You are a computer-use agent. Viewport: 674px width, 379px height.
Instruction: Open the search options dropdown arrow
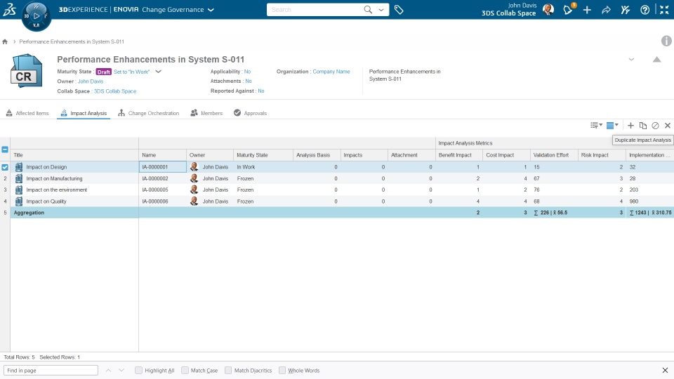tap(381, 10)
